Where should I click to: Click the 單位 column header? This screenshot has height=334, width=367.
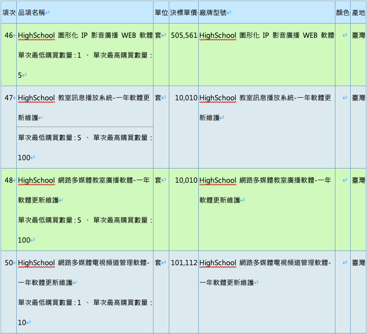coord(161,13)
